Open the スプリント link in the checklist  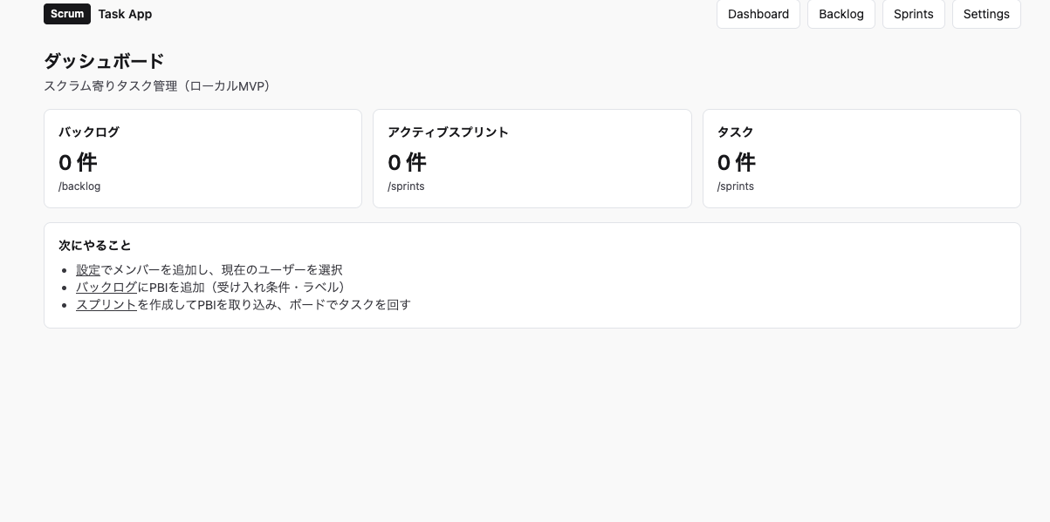[106, 304]
